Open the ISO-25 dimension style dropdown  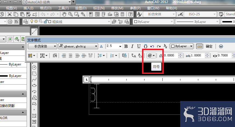(200, 14)
